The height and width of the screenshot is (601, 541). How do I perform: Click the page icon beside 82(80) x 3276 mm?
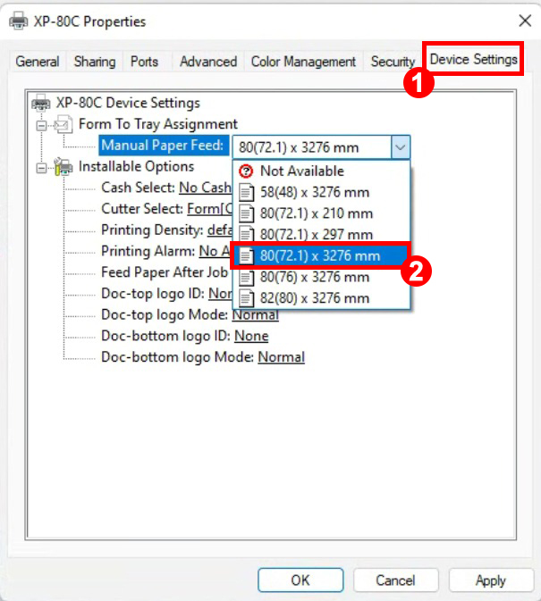coord(246,298)
